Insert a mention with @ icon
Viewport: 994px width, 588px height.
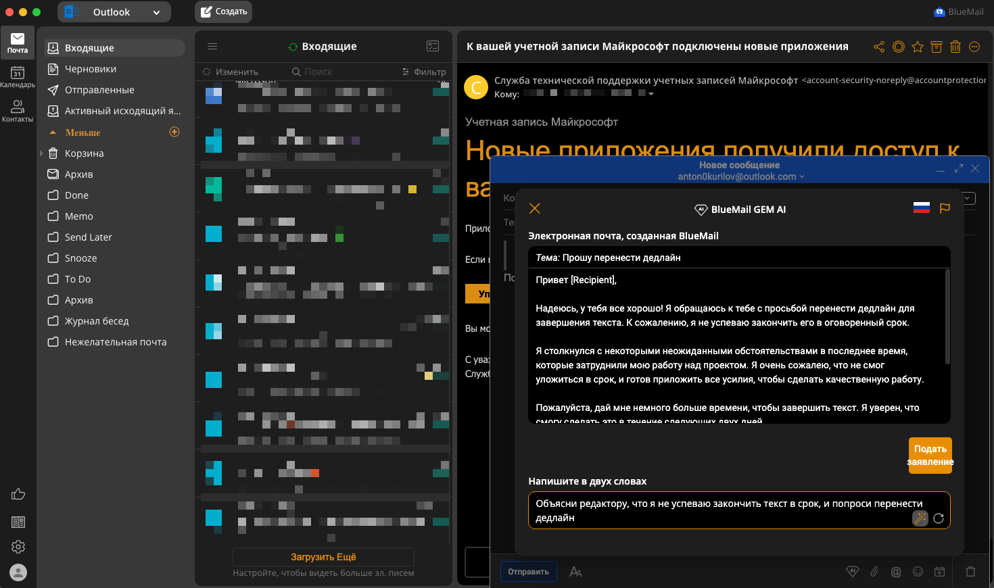pyautogui.click(x=896, y=572)
